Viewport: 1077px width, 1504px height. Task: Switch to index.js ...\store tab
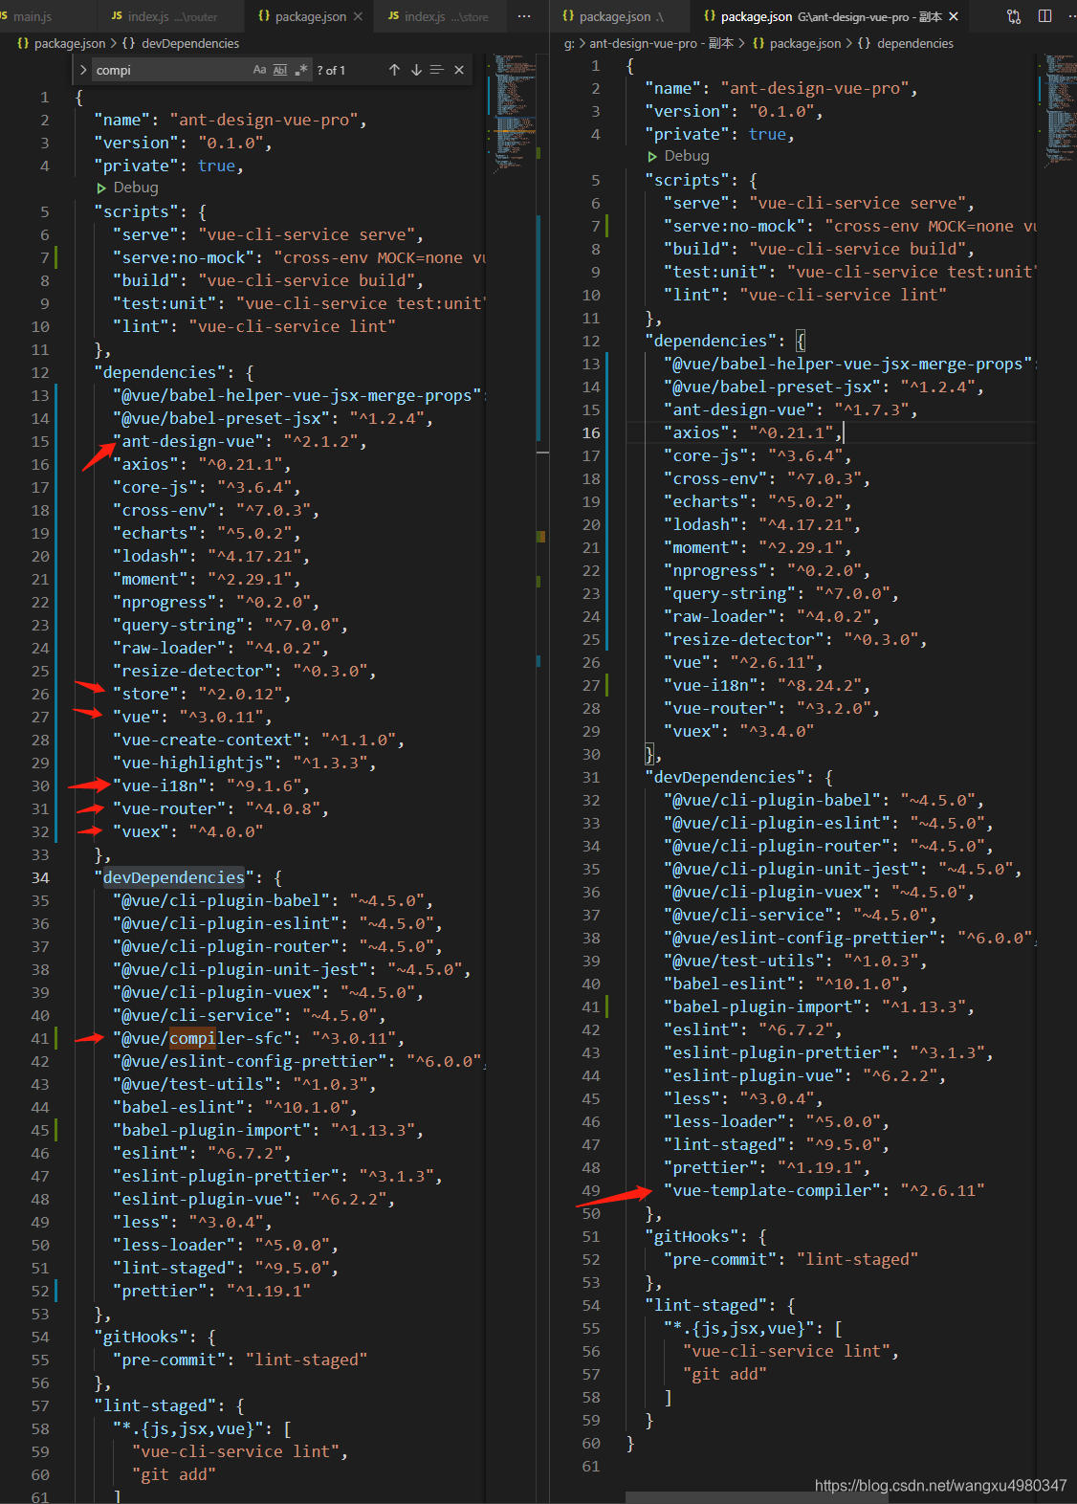(439, 16)
